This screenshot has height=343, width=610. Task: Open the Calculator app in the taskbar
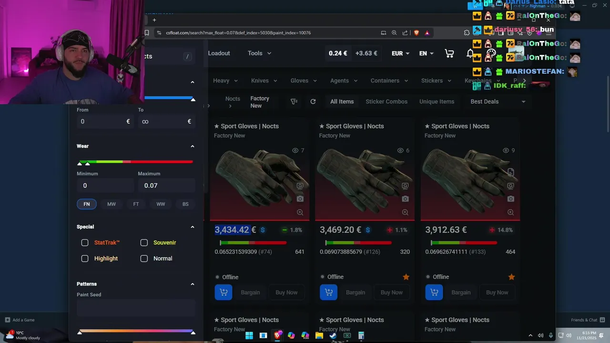coord(361,335)
